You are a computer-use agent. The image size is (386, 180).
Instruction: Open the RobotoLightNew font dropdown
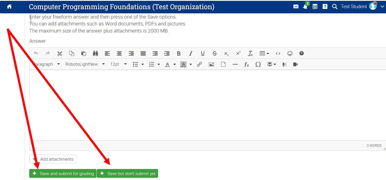click(85, 64)
